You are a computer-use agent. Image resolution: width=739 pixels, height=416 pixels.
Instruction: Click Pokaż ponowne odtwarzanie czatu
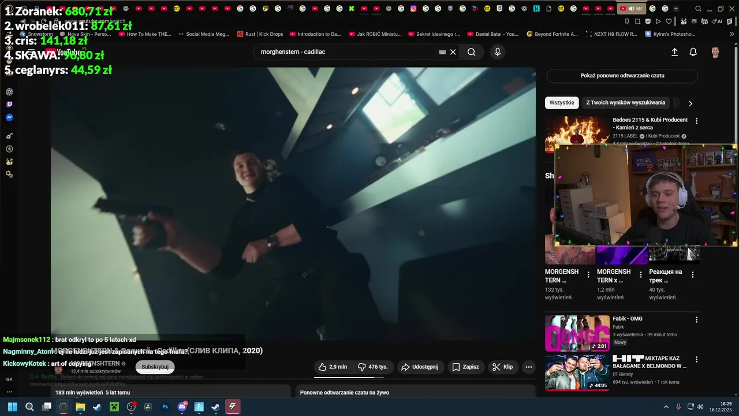click(x=622, y=76)
